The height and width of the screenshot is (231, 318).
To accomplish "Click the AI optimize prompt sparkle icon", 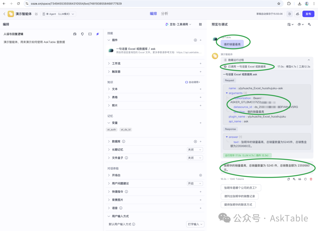I will click(97, 34).
